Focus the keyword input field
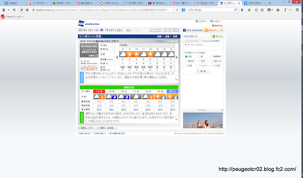This screenshot has height=178, width=303. 203,48
